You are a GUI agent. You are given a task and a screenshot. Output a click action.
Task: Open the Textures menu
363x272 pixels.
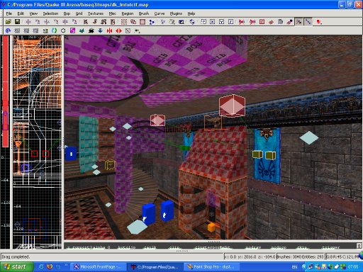coord(96,13)
